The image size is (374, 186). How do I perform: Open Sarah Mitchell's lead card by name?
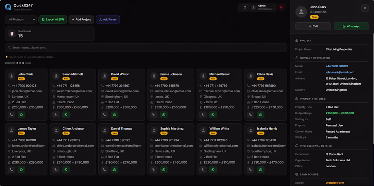(x=72, y=74)
